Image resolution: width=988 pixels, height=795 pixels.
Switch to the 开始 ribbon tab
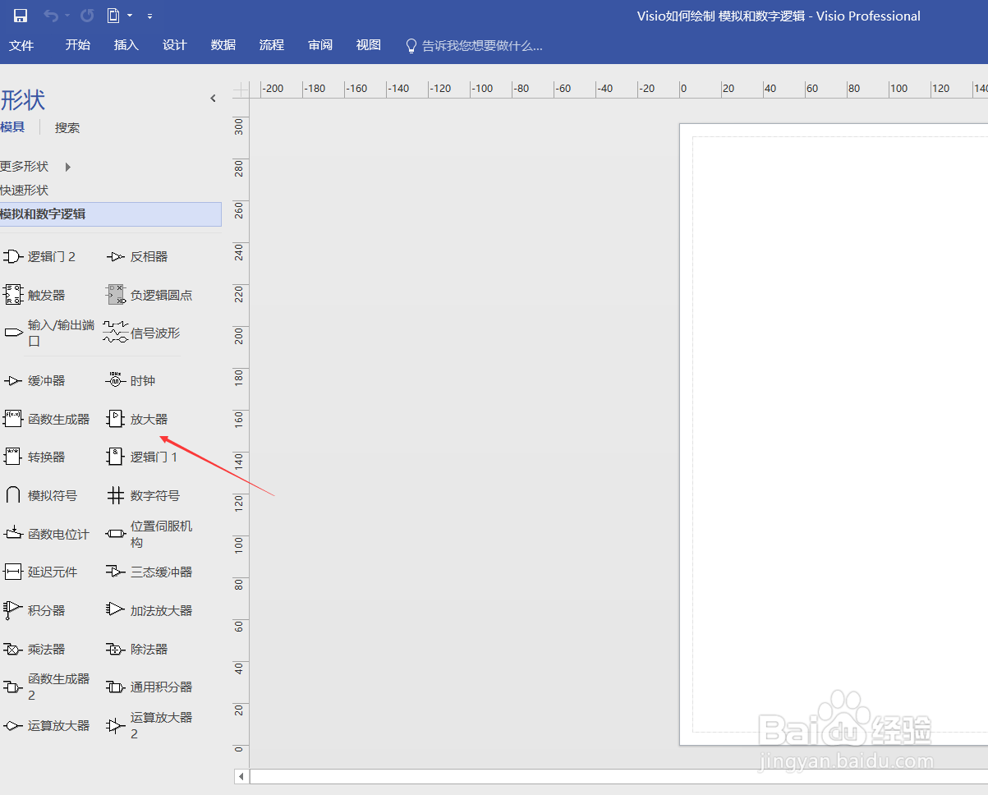tap(78, 45)
